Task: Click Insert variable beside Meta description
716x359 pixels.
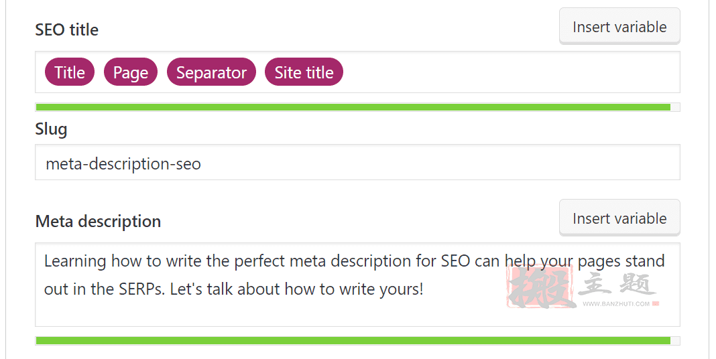Action: click(619, 218)
